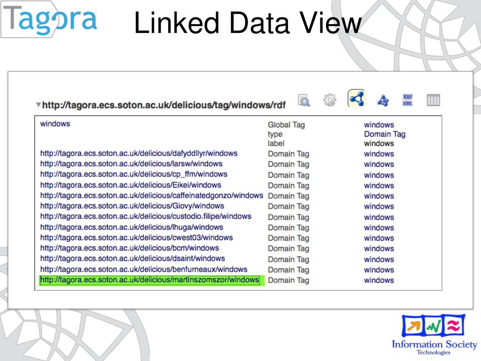
Task: Open the caffeinatedgonzo/windows link
Action: pos(152,195)
